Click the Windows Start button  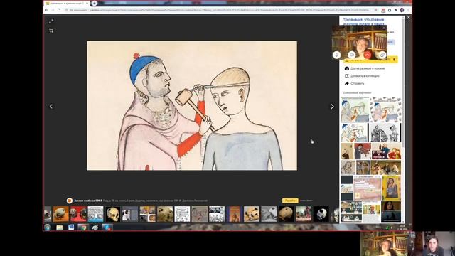[x=48, y=228]
